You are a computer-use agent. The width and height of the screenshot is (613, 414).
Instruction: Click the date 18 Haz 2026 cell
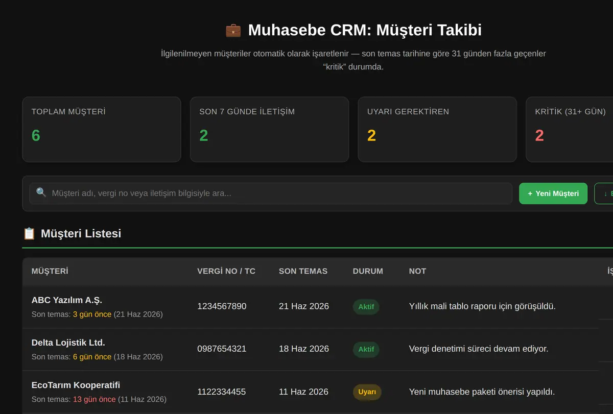point(304,349)
